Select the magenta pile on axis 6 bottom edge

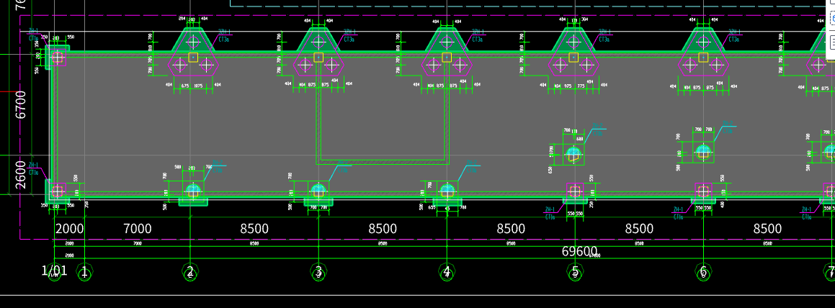(703, 191)
